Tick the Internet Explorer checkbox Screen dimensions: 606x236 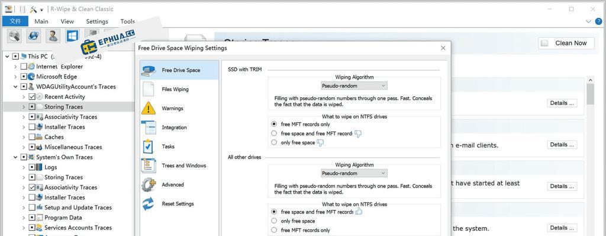[x=24, y=66]
